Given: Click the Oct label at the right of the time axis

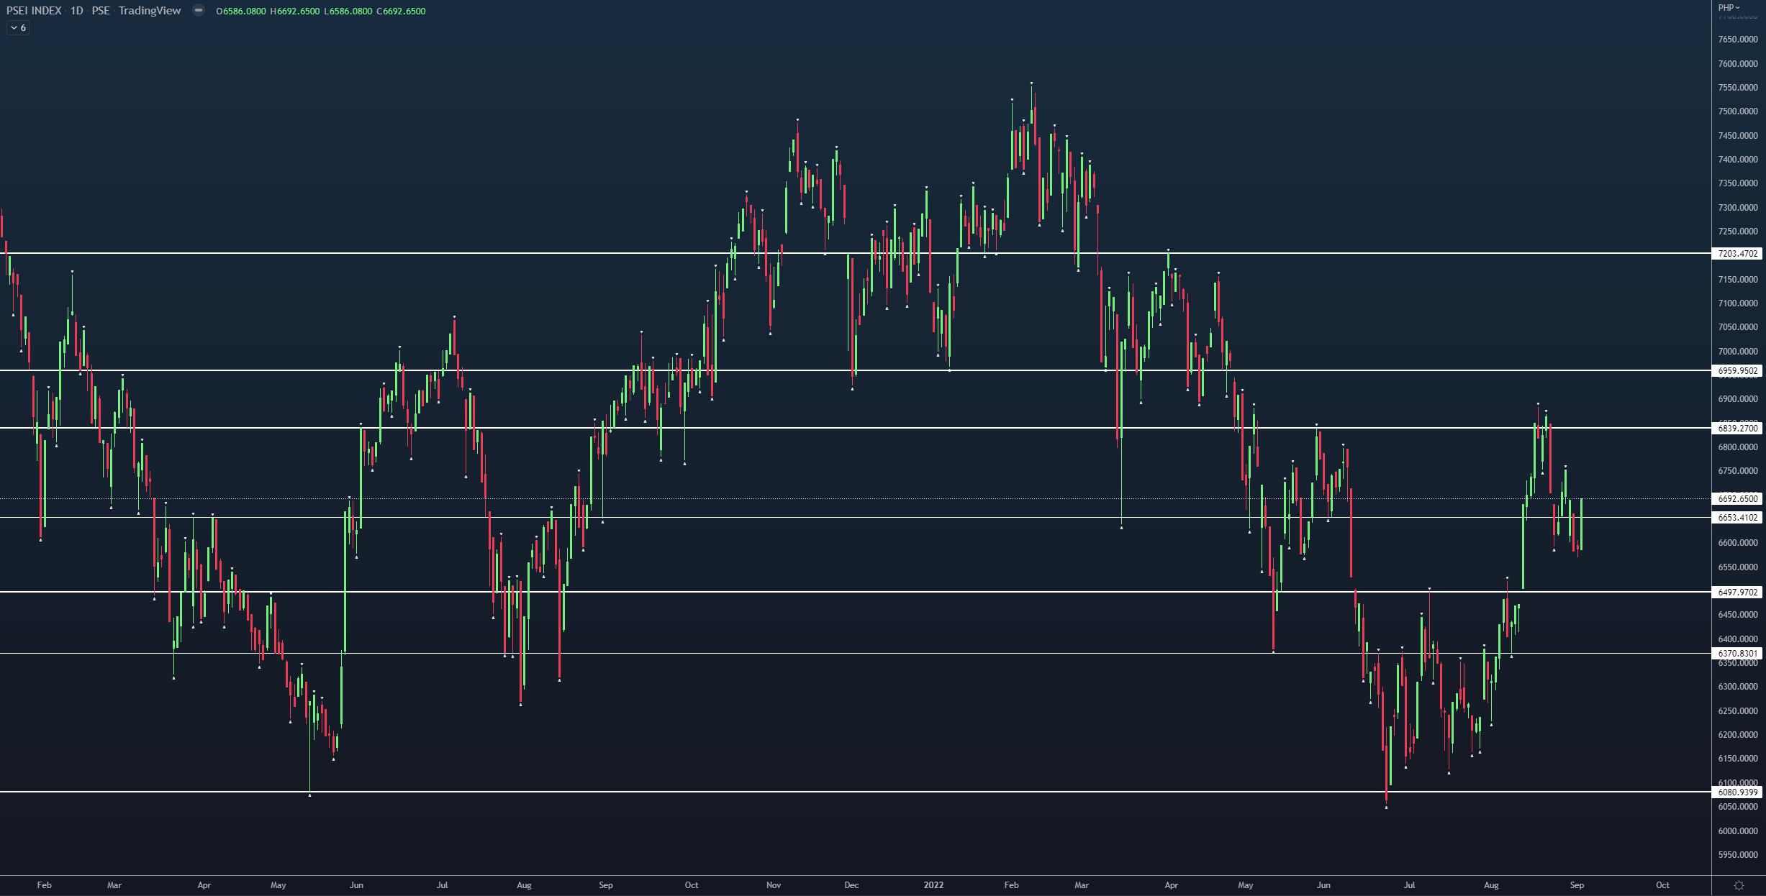Looking at the screenshot, I should pyautogui.click(x=1662, y=885).
